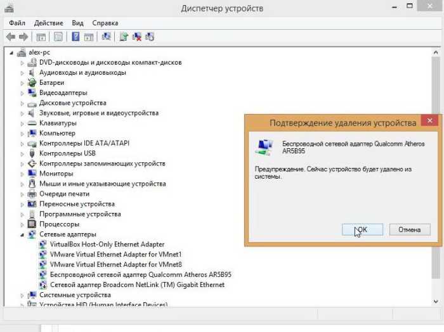
Task: Expand the Видеоадаптеры tree node
Action: (x=22, y=93)
